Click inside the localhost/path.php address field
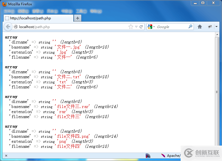Screen dimensions: 222x161 (70, 27)
